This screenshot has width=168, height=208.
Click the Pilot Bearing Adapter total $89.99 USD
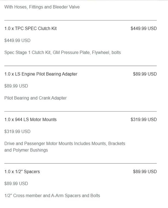tap(145, 74)
